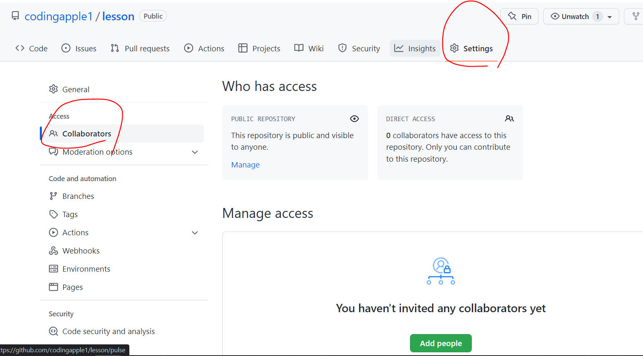643x356 pixels.
Task: Click the Projects table icon
Action: 243,48
